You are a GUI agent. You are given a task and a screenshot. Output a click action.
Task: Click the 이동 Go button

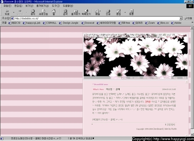[x=188, y=18]
